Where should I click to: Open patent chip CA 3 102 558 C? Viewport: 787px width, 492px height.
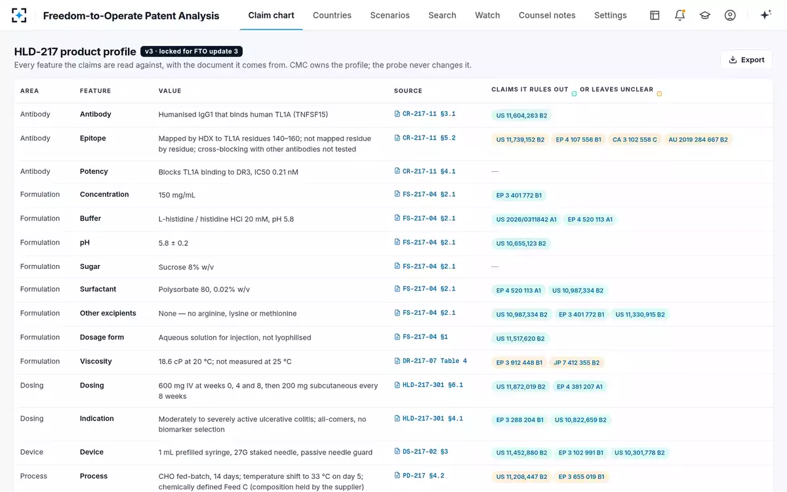coord(635,140)
